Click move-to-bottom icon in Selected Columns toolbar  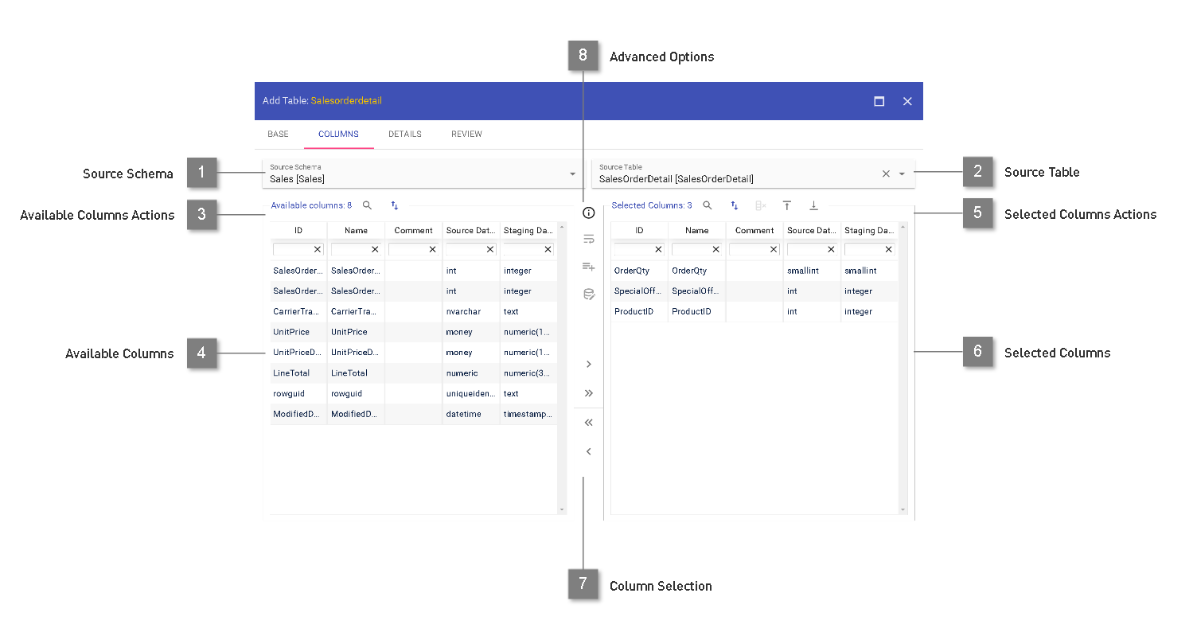[813, 205]
